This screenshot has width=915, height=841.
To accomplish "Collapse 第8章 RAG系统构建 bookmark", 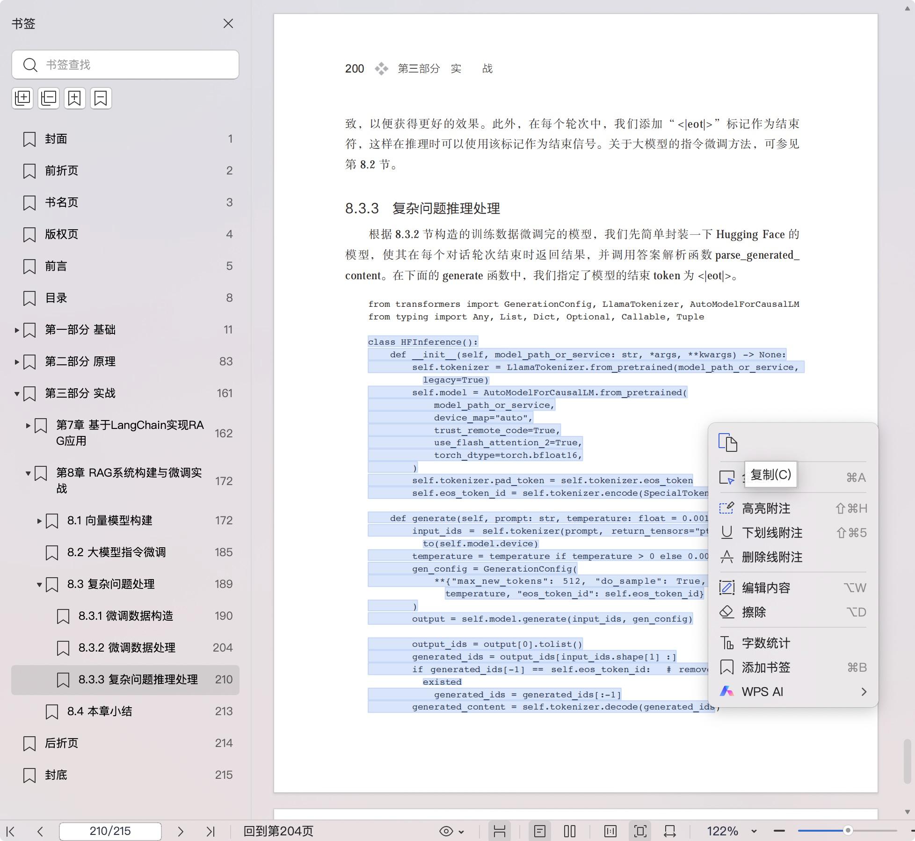I will click(x=28, y=473).
